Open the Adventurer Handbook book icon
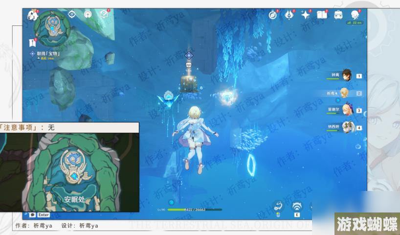Image resolution: width=400 pixels, height=235 pixels. [322, 15]
